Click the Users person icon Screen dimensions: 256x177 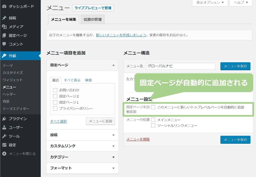click(x=4, y=127)
